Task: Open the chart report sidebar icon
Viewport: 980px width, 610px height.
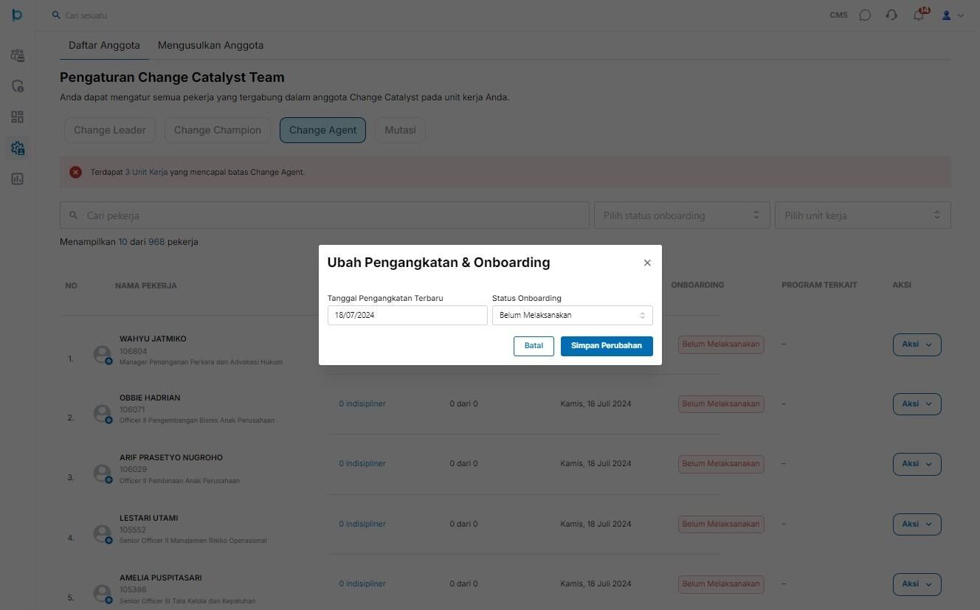Action: pos(18,179)
